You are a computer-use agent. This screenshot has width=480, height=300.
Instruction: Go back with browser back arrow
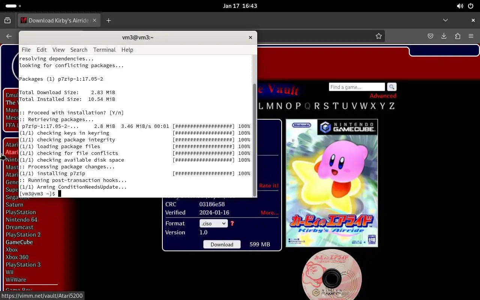pos(9,36)
